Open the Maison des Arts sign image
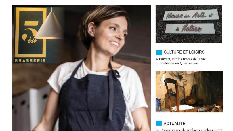The height and width of the screenshot is (131, 233). pyautogui.click(x=189, y=24)
